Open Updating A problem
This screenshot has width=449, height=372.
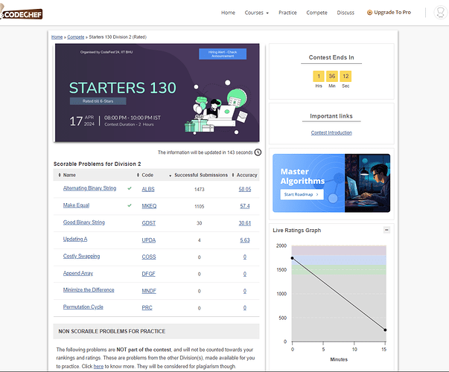point(75,240)
